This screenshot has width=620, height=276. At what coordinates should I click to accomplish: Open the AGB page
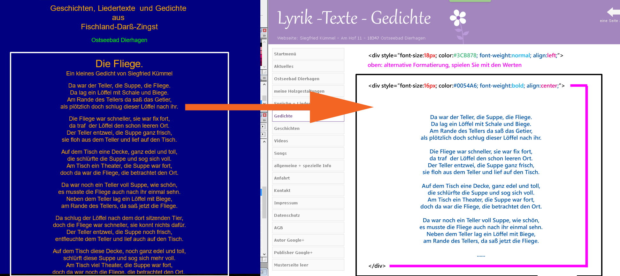click(x=308, y=228)
